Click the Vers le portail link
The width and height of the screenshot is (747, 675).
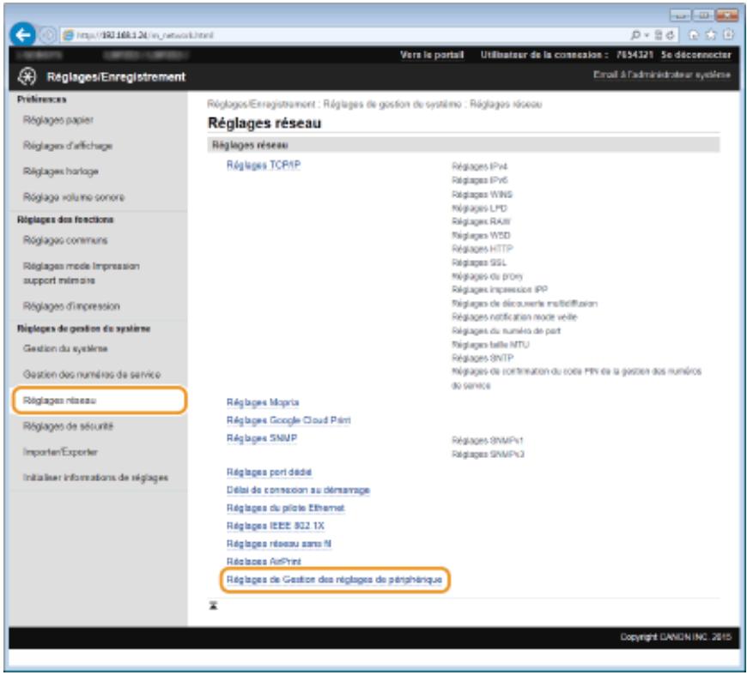tap(432, 55)
